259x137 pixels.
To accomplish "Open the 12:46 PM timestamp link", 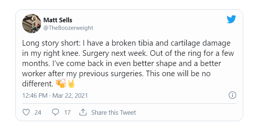I will pos(35,95).
